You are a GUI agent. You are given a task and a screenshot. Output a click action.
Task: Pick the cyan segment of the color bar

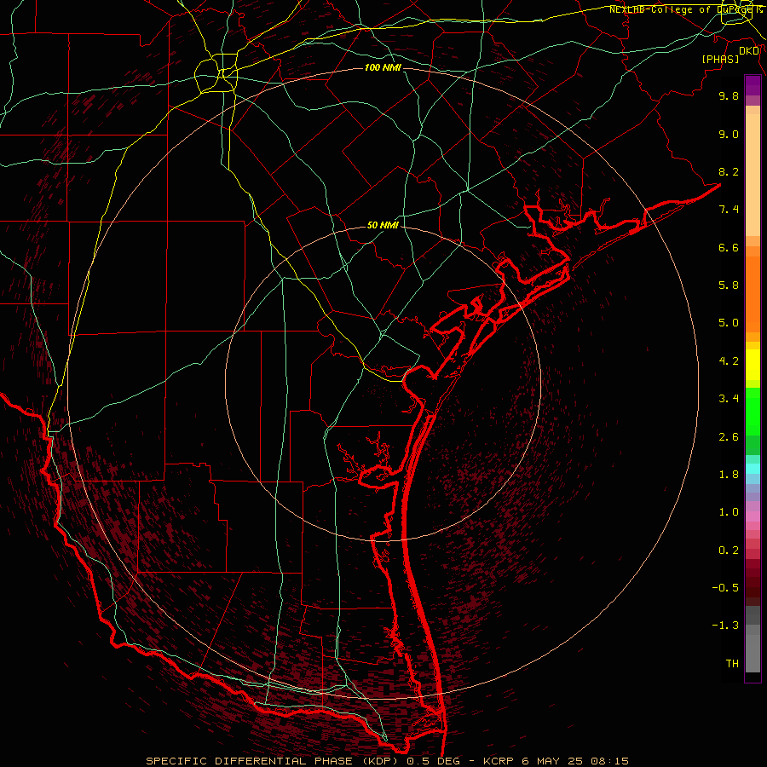tap(753, 469)
